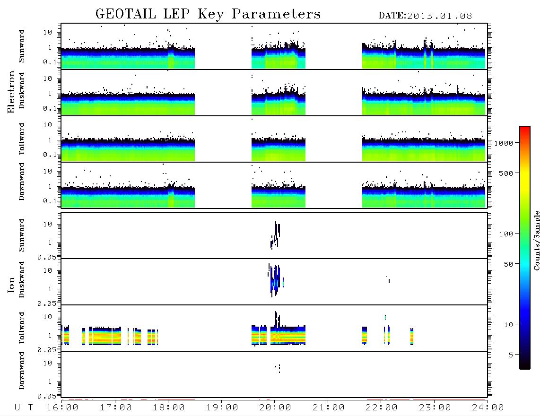Click the Ion Dawnward dots near 20:00

pos(278,368)
